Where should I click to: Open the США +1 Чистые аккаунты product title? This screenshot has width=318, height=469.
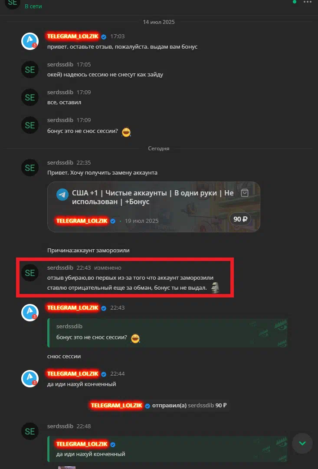(x=153, y=198)
